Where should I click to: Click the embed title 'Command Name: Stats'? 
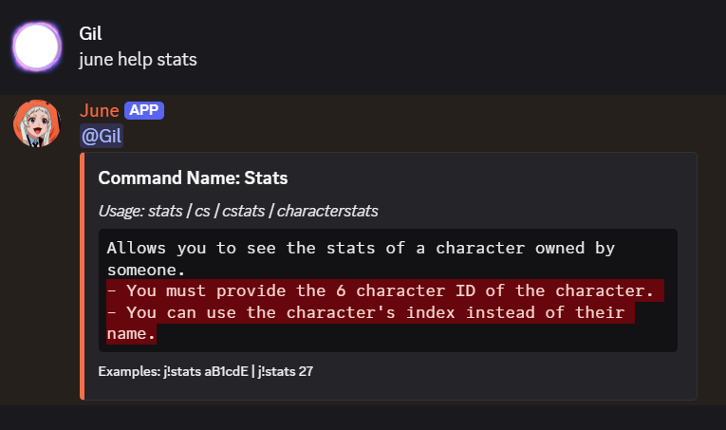click(193, 178)
